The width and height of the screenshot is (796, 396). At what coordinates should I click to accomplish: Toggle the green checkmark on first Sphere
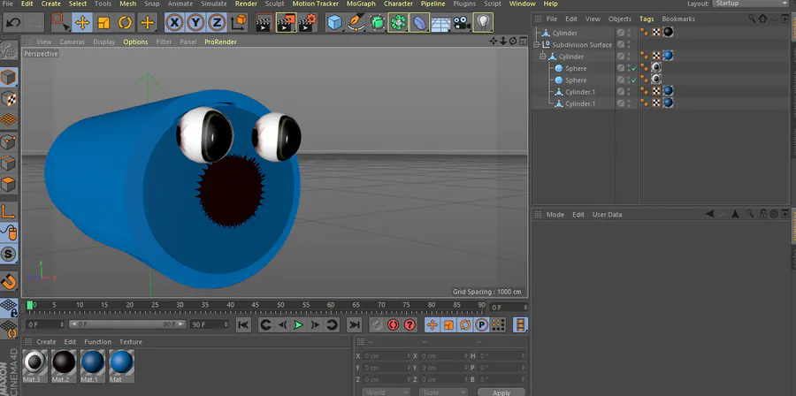(x=632, y=69)
